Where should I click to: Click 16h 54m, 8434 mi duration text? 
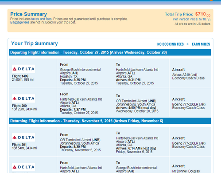(24, 148)
